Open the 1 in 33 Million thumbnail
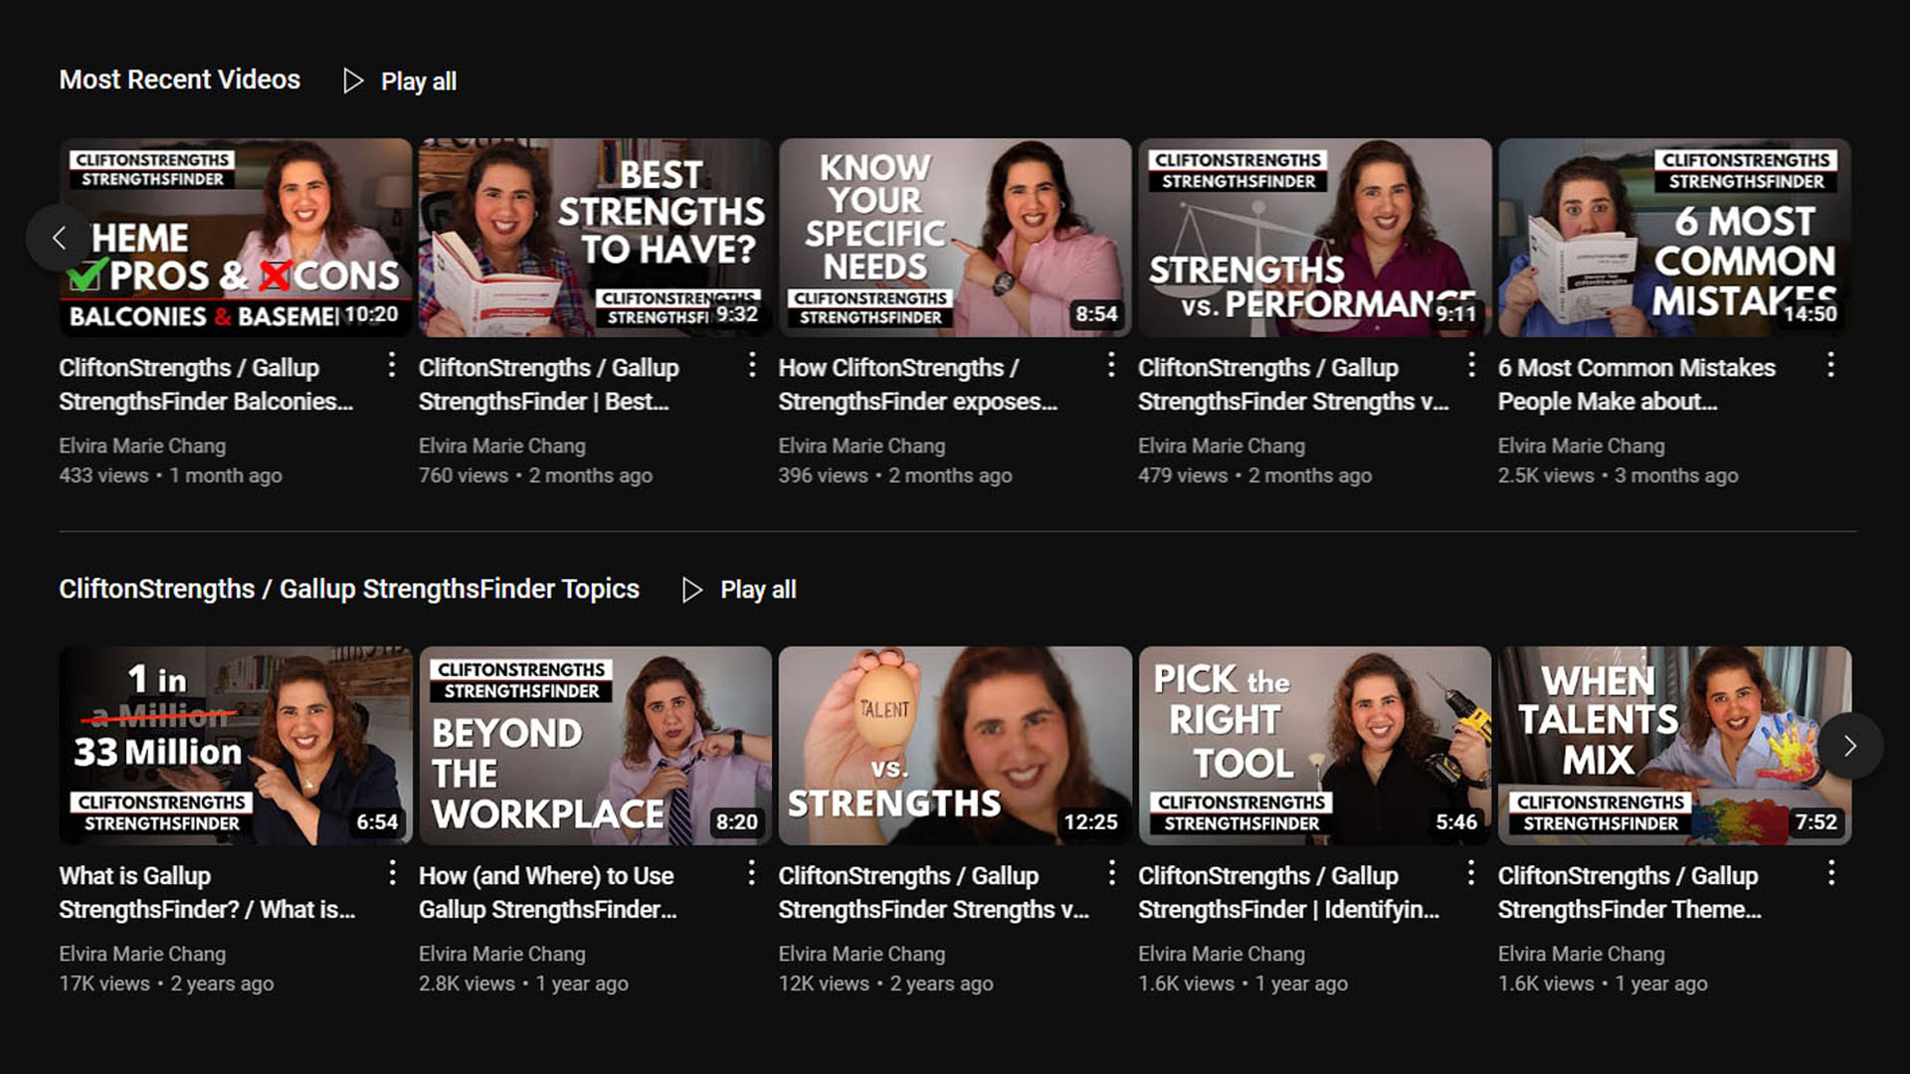 pos(235,746)
